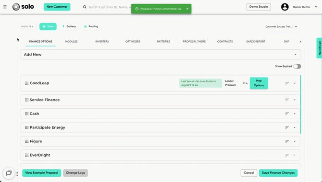
Task: Switch to the Inverters tab
Action: pyautogui.click(x=102, y=42)
